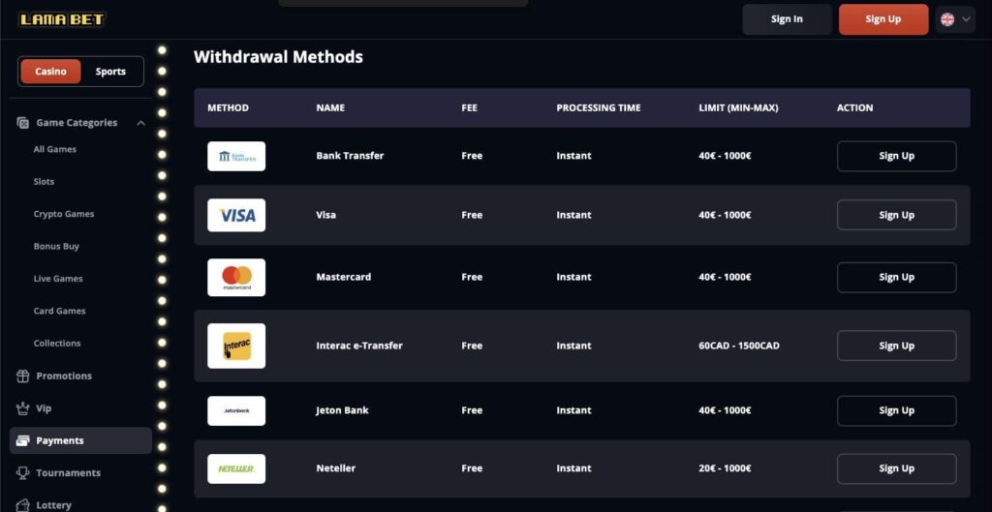Click the Game Categories dice icon

23,123
